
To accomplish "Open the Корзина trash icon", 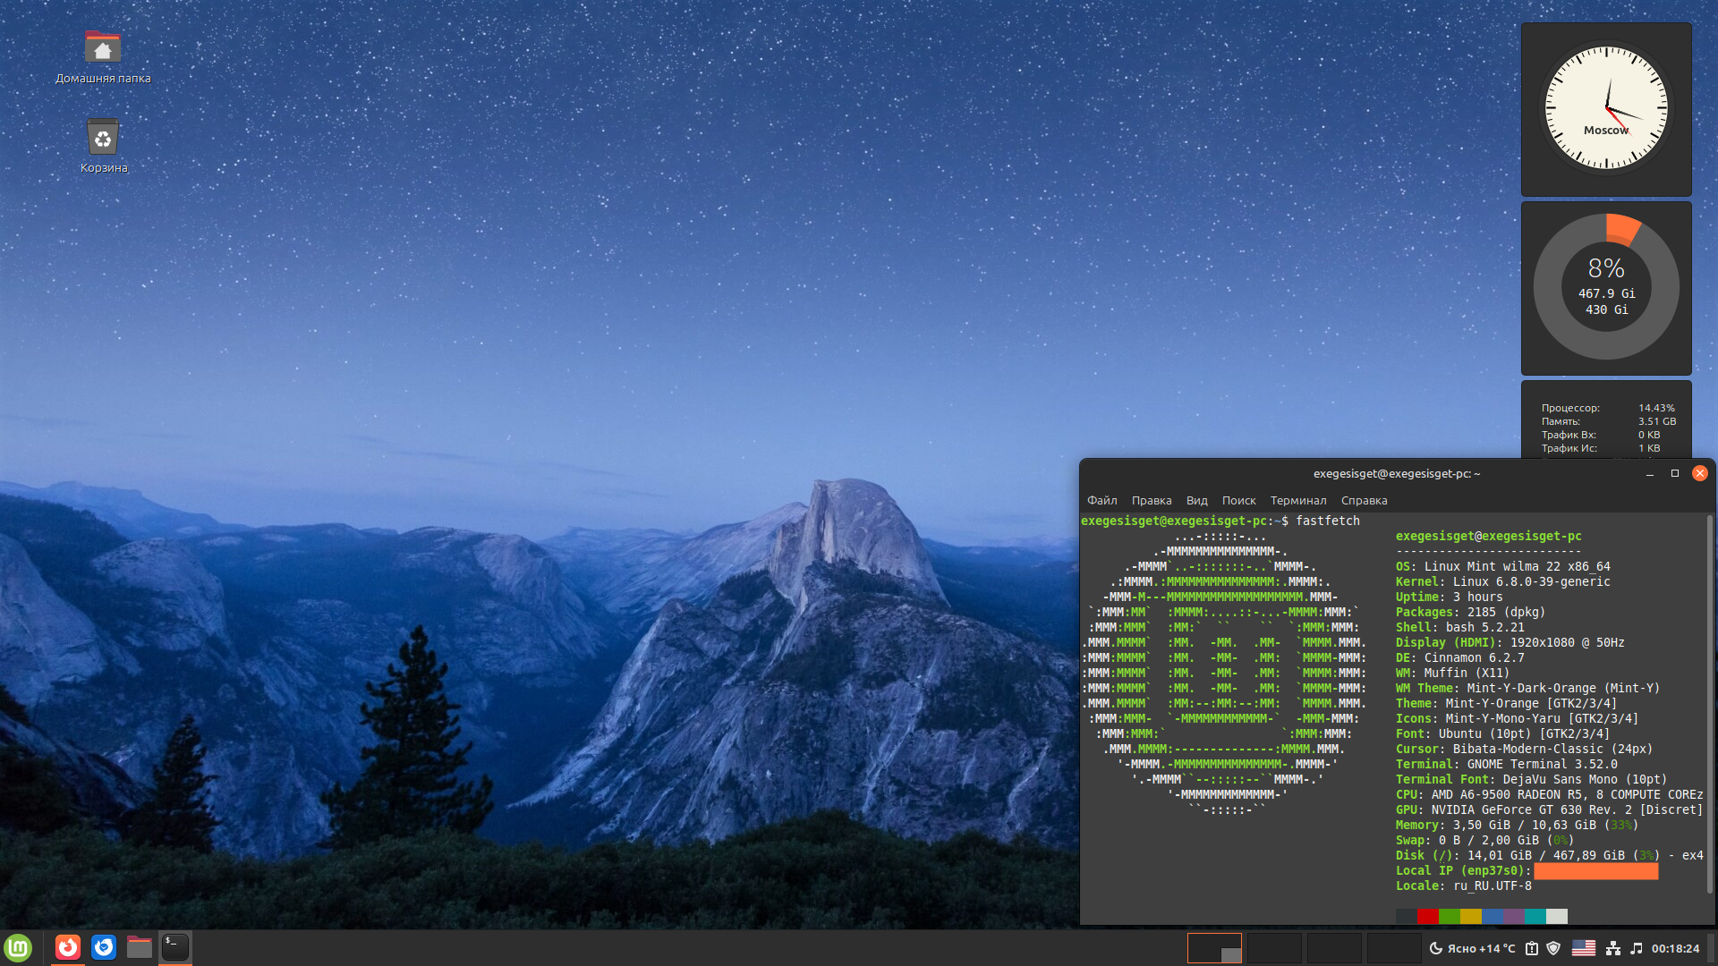I will [103, 138].
